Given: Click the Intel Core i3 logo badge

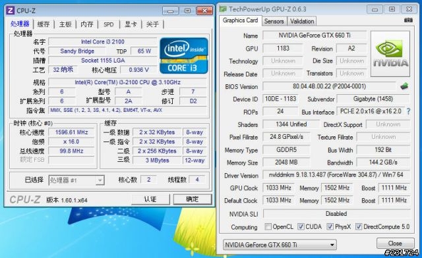Looking at the screenshot, I should tap(184, 56).
